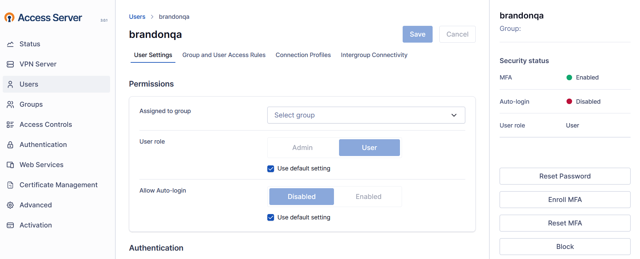Click the Activation card icon

coord(10,225)
